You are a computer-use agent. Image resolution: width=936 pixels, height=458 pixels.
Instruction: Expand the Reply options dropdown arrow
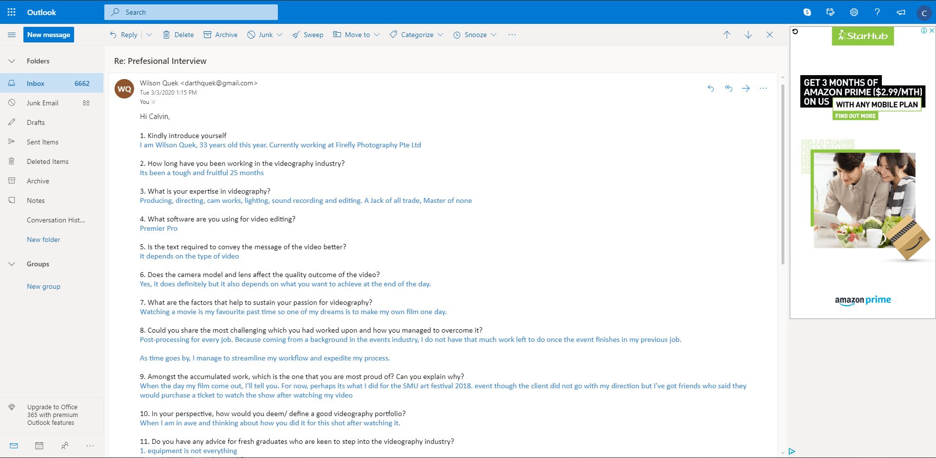pyautogui.click(x=149, y=35)
